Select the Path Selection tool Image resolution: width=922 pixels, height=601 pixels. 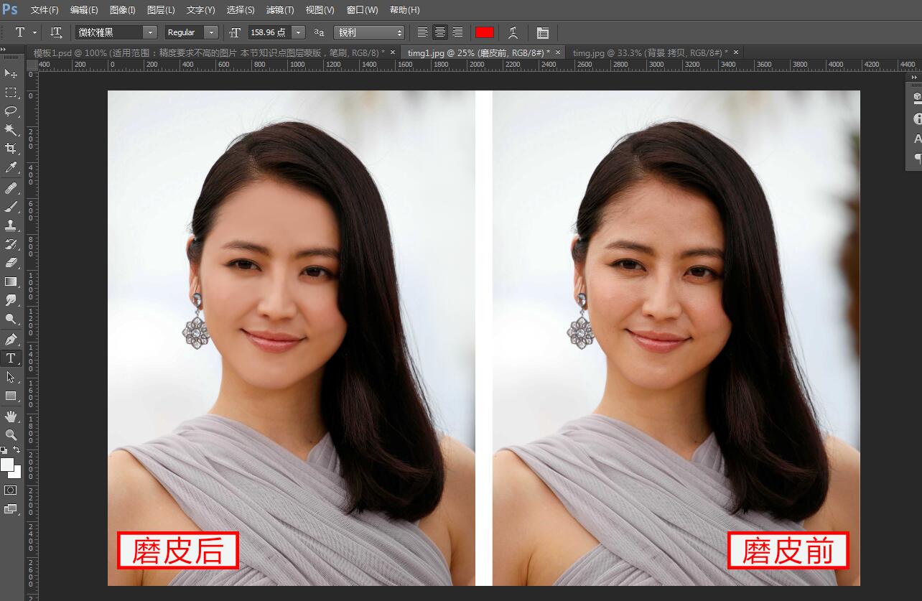11,377
